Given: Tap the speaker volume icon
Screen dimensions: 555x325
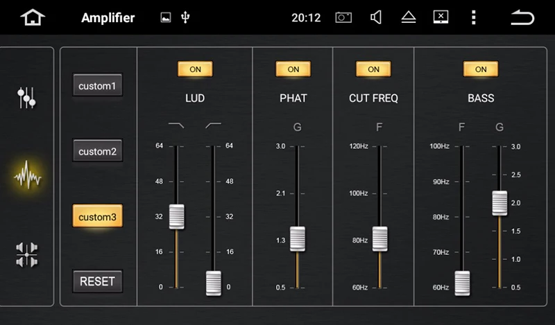Looking at the screenshot, I should click(x=376, y=17).
